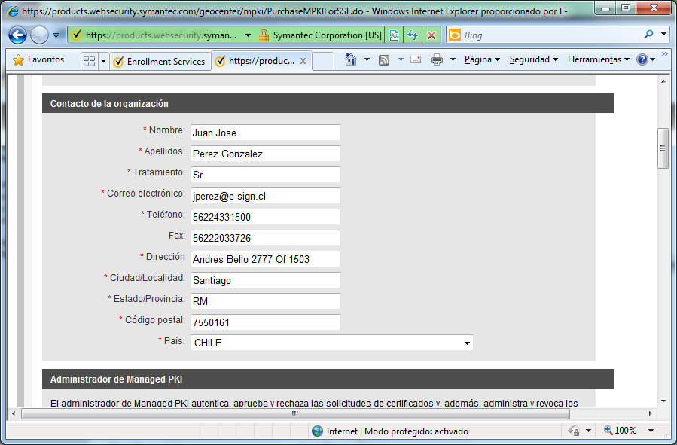The height and width of the screenshot is (445, 677).
Task: Click the Home page icon
Action: coord(350,60)
